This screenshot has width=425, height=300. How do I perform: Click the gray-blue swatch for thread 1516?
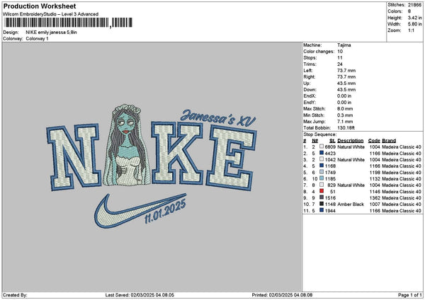pyautogui.click(x=322, y=197)
